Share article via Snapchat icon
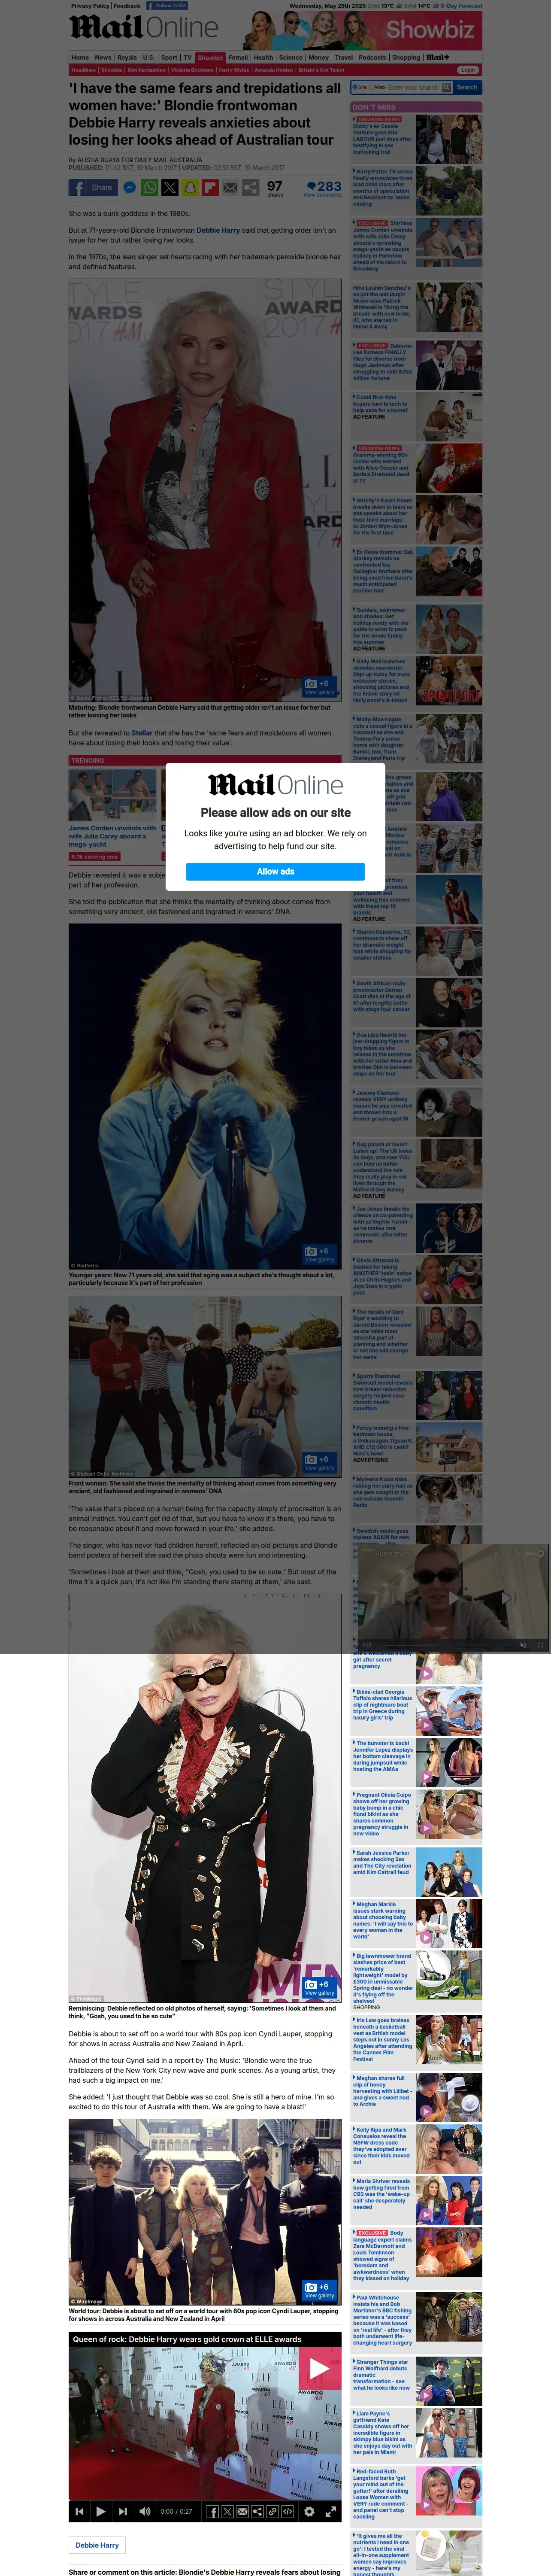 [x=190, y=187]
